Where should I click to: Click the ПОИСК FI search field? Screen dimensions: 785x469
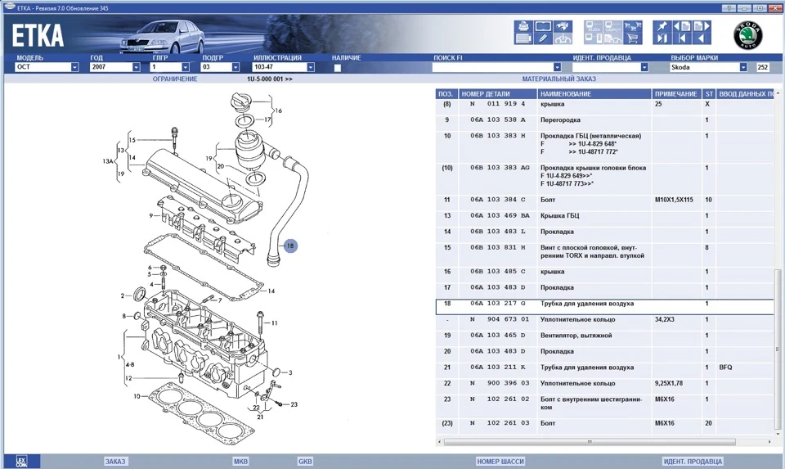492,67
